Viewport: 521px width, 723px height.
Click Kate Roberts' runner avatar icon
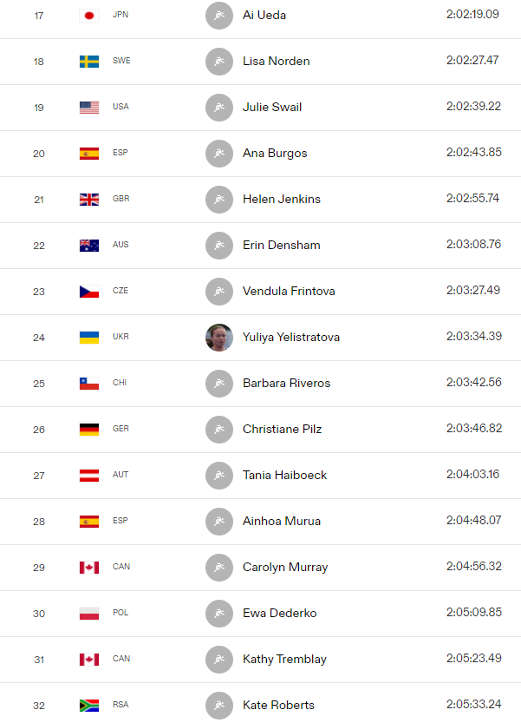[x=219, y=706]
